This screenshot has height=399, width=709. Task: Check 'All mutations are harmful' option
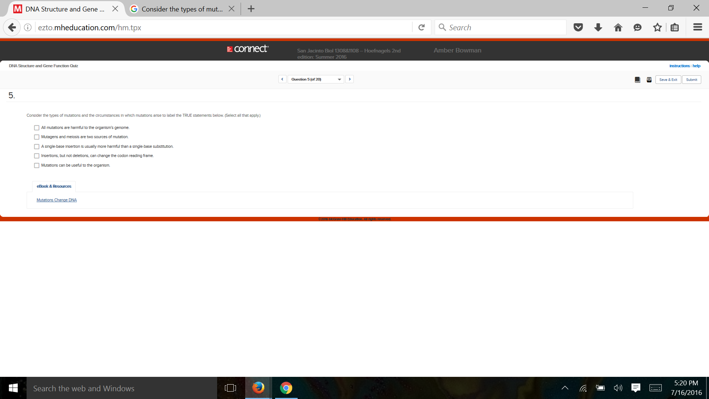(37, 128)
